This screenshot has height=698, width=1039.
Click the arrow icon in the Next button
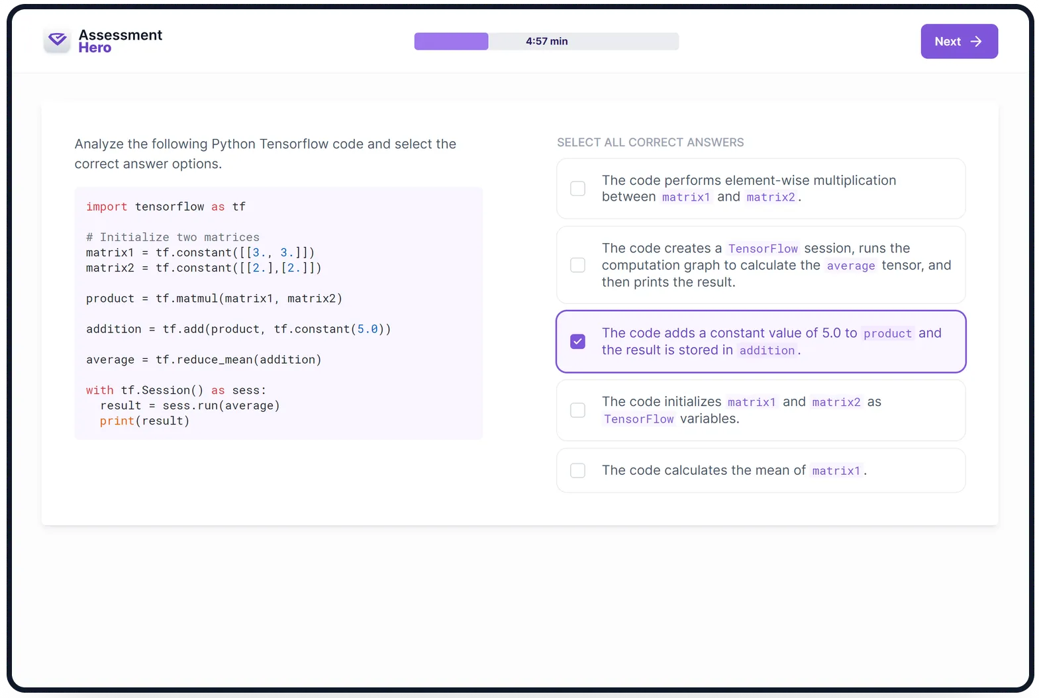click(x=976, y=41)
